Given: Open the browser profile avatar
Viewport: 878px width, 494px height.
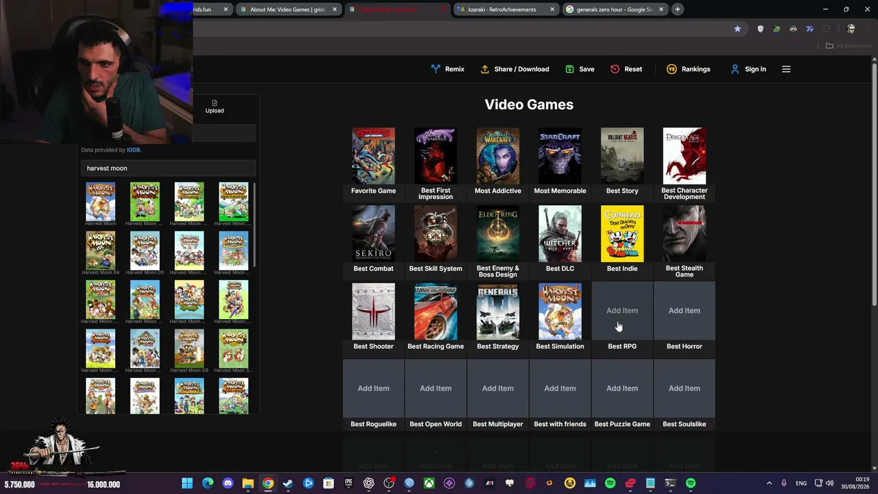Looking at the screenshot, I should (851, 29).
